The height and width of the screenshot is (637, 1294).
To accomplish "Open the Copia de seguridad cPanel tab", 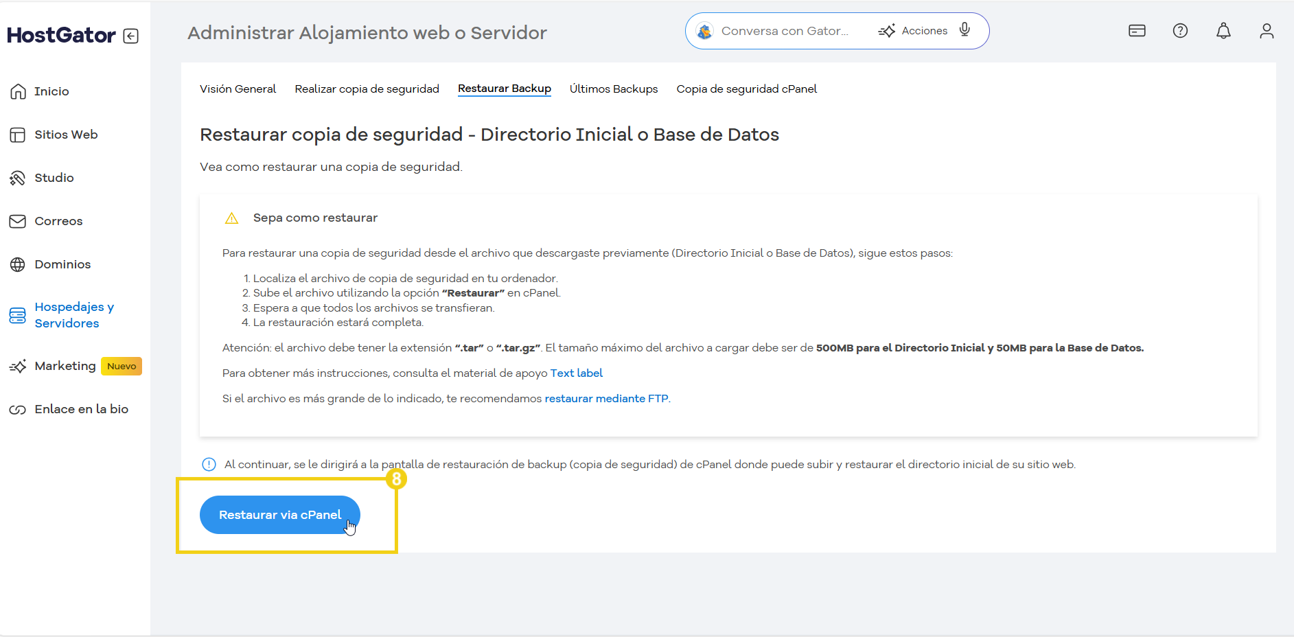I will point(746,89).
